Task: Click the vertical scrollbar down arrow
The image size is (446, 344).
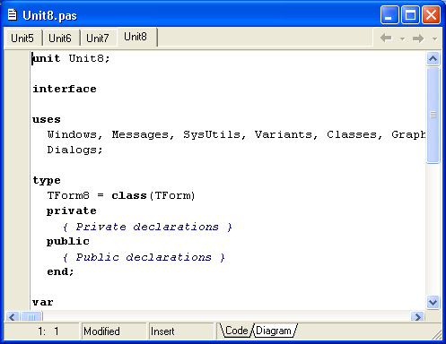Action: click(433, 303)
